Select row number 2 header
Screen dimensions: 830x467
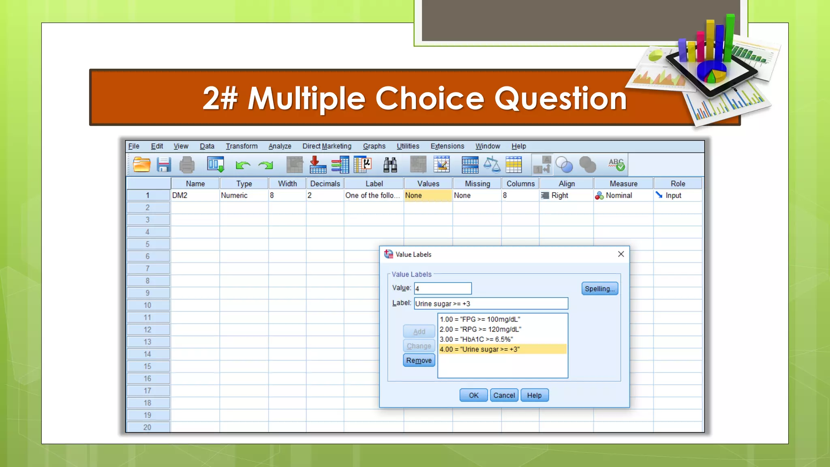click(x=148, y=208)
